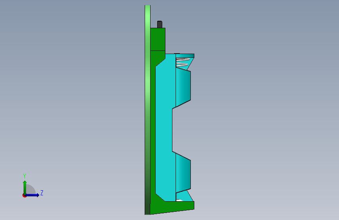Select the light green back plate
Screen dimensions: 339x220
click(x=147, y=110)
